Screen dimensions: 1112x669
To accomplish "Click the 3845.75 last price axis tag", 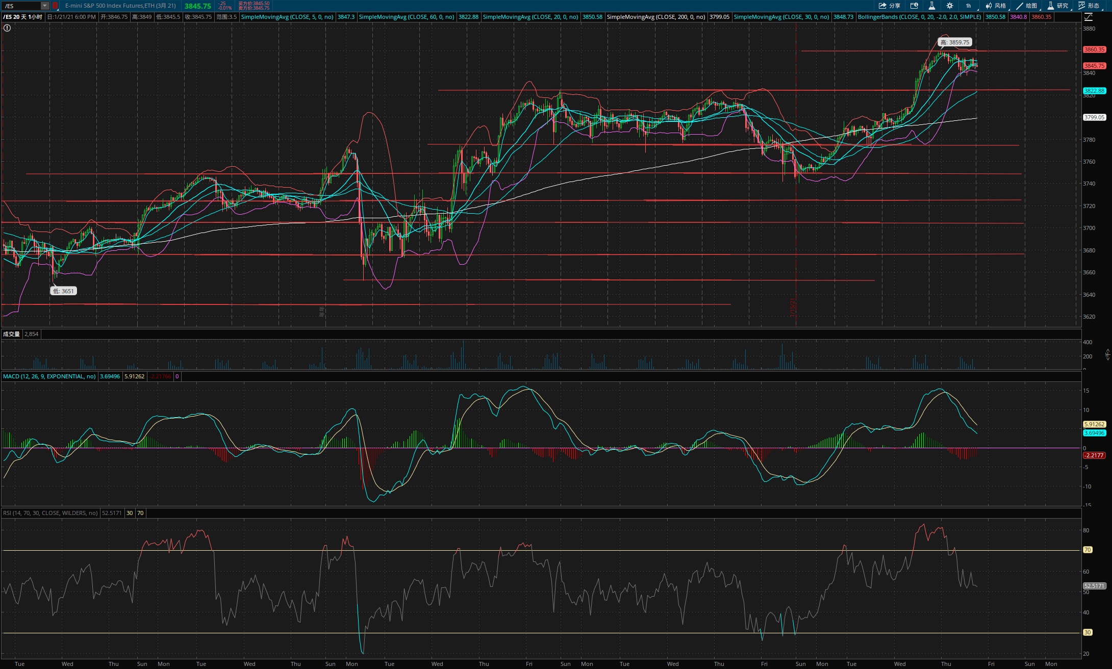I will point(1094,66).
